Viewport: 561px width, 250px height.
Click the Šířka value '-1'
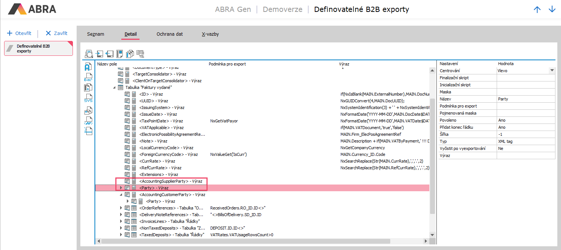click(x=526, y=134)
